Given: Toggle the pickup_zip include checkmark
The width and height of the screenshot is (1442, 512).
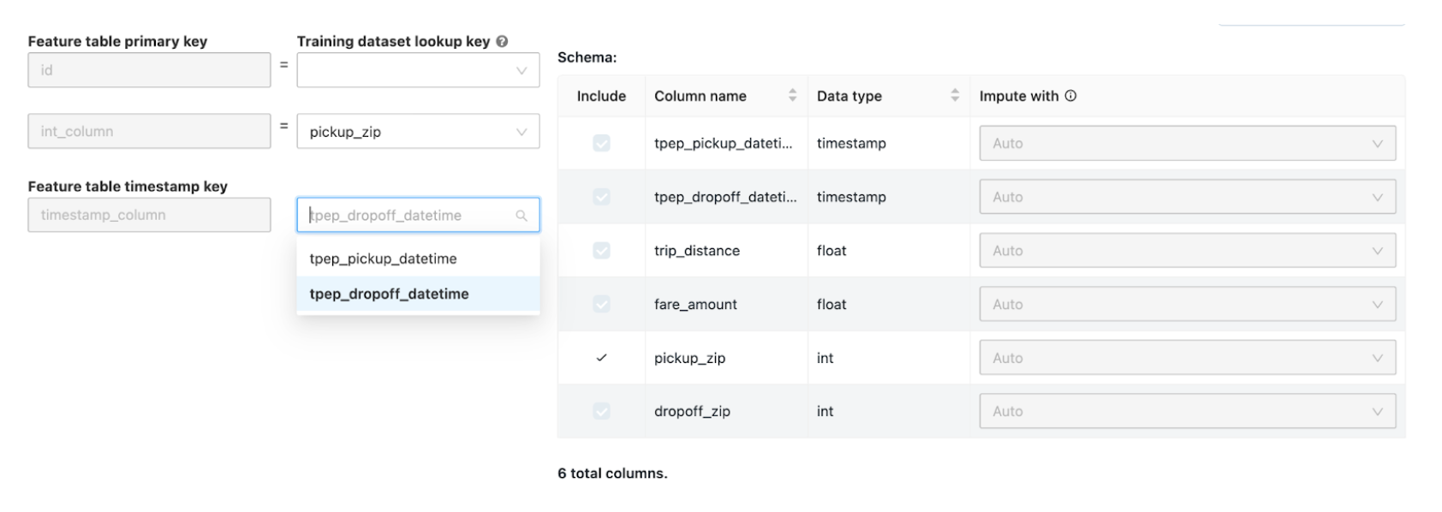Looking at the screenshot, I should click(601, 358).
